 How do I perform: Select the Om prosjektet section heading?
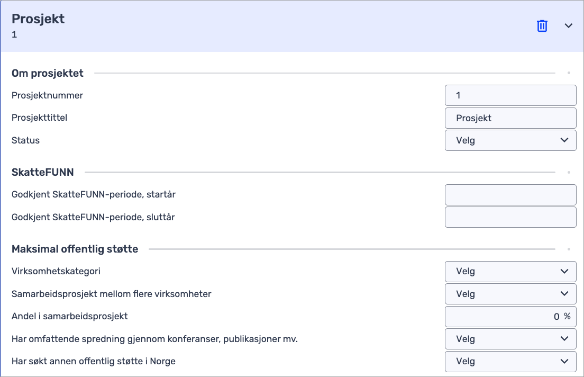pyautogui.click(x=48, y=74)
